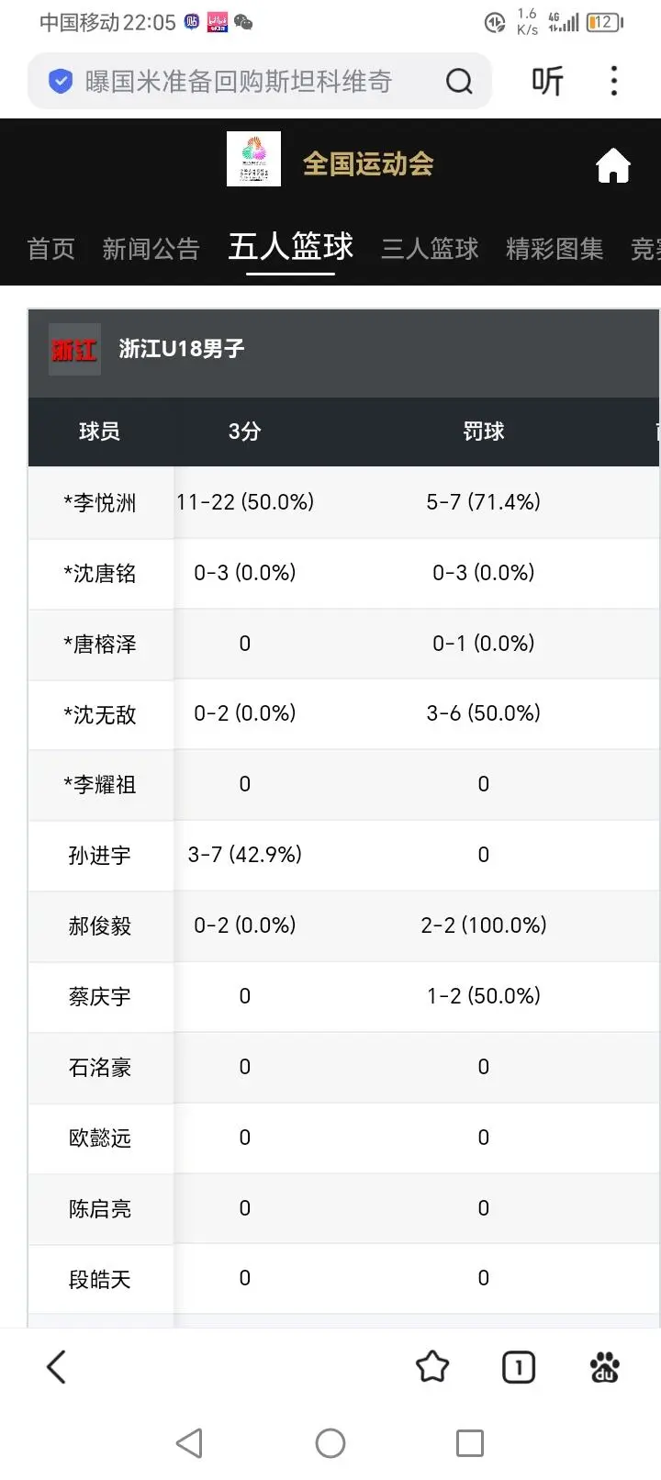Screen dimensions: 661x1480
Task: Tap the 全国运动会 site title
Action: [x=368, y=164]
